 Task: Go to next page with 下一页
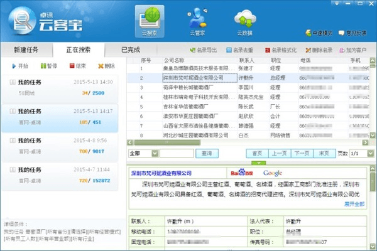coord(302,153)
